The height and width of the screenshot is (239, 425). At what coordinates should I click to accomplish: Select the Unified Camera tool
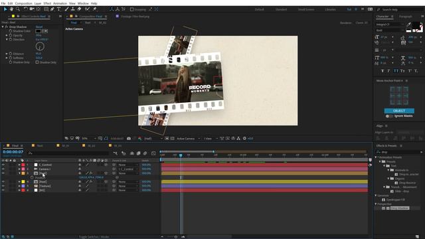32,9
